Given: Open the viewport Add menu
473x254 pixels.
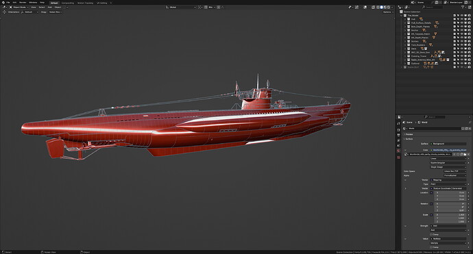Looking at the screenshot, I should (x=50, y=8).
